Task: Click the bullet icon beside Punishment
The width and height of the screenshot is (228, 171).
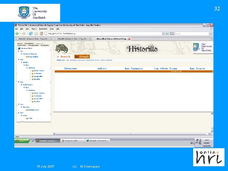Action: tap(27, 110)
